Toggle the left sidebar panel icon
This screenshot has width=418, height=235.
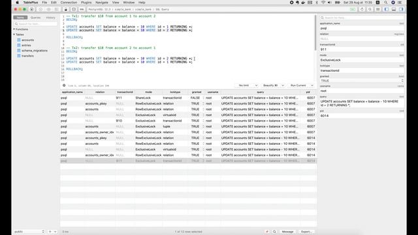pyautogui.click(x=386, y=9)
